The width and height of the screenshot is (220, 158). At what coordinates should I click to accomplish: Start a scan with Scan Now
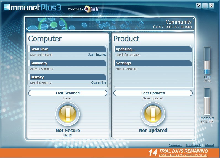tap(68, 49)
